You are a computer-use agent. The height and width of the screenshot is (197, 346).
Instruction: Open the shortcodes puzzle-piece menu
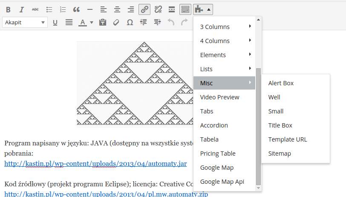point(203,9)
